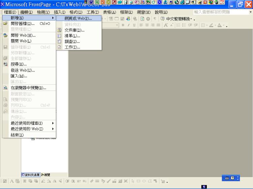This screenshot has width=253, height=189.
Task: Click the Preview in Browser icon
Action: tap(5, 88)
